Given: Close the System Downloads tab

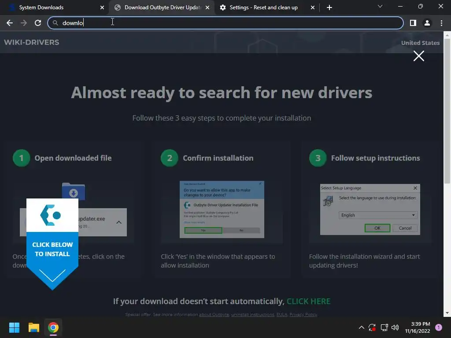Looking at the screenshot, I should pos(102,8).
